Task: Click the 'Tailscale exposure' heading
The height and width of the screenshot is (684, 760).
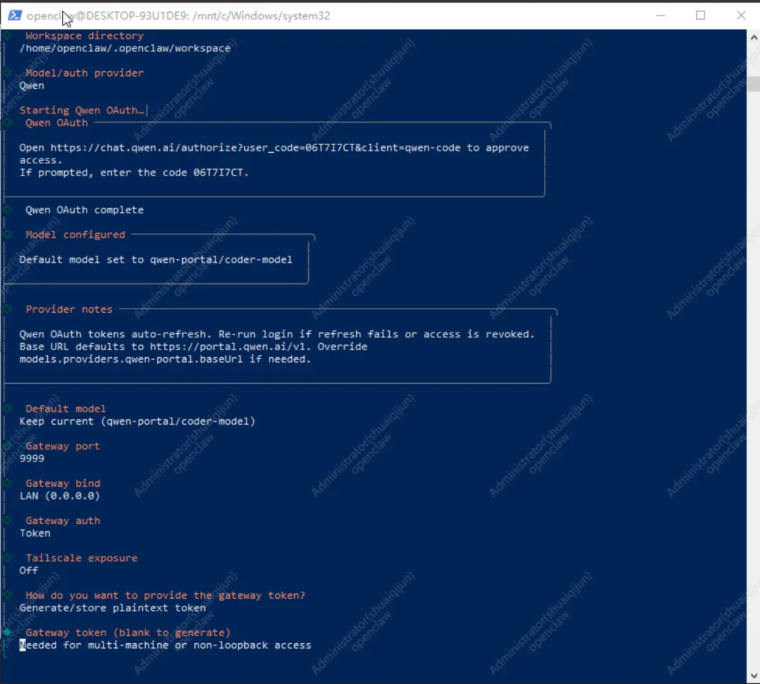Action: pos(82,558)
